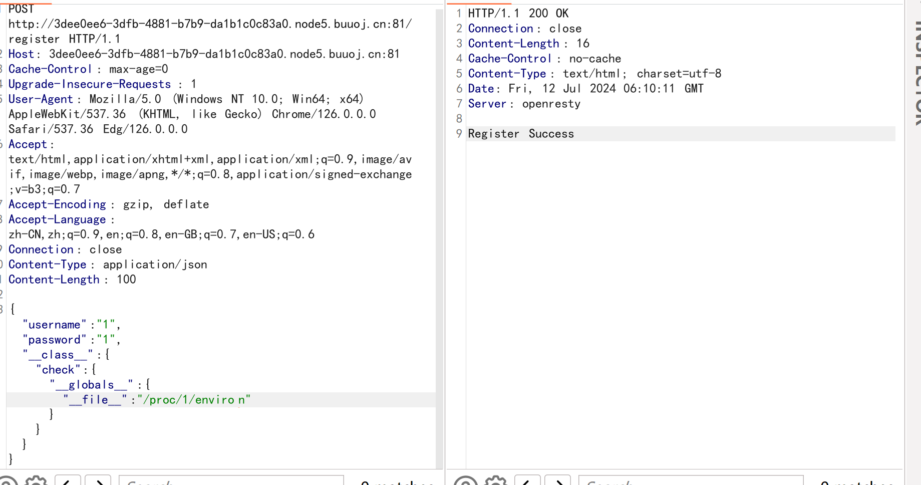Click the request URL with buuoj.cn:81
The width and height of the screenshot is (921, 485).
pyautogui.click(x=210, y=24)
